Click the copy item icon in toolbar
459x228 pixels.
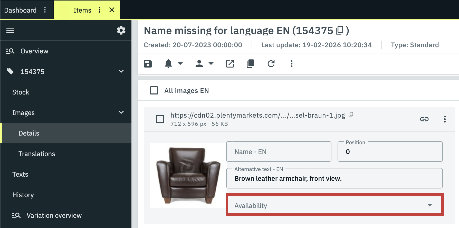point(250,64)
